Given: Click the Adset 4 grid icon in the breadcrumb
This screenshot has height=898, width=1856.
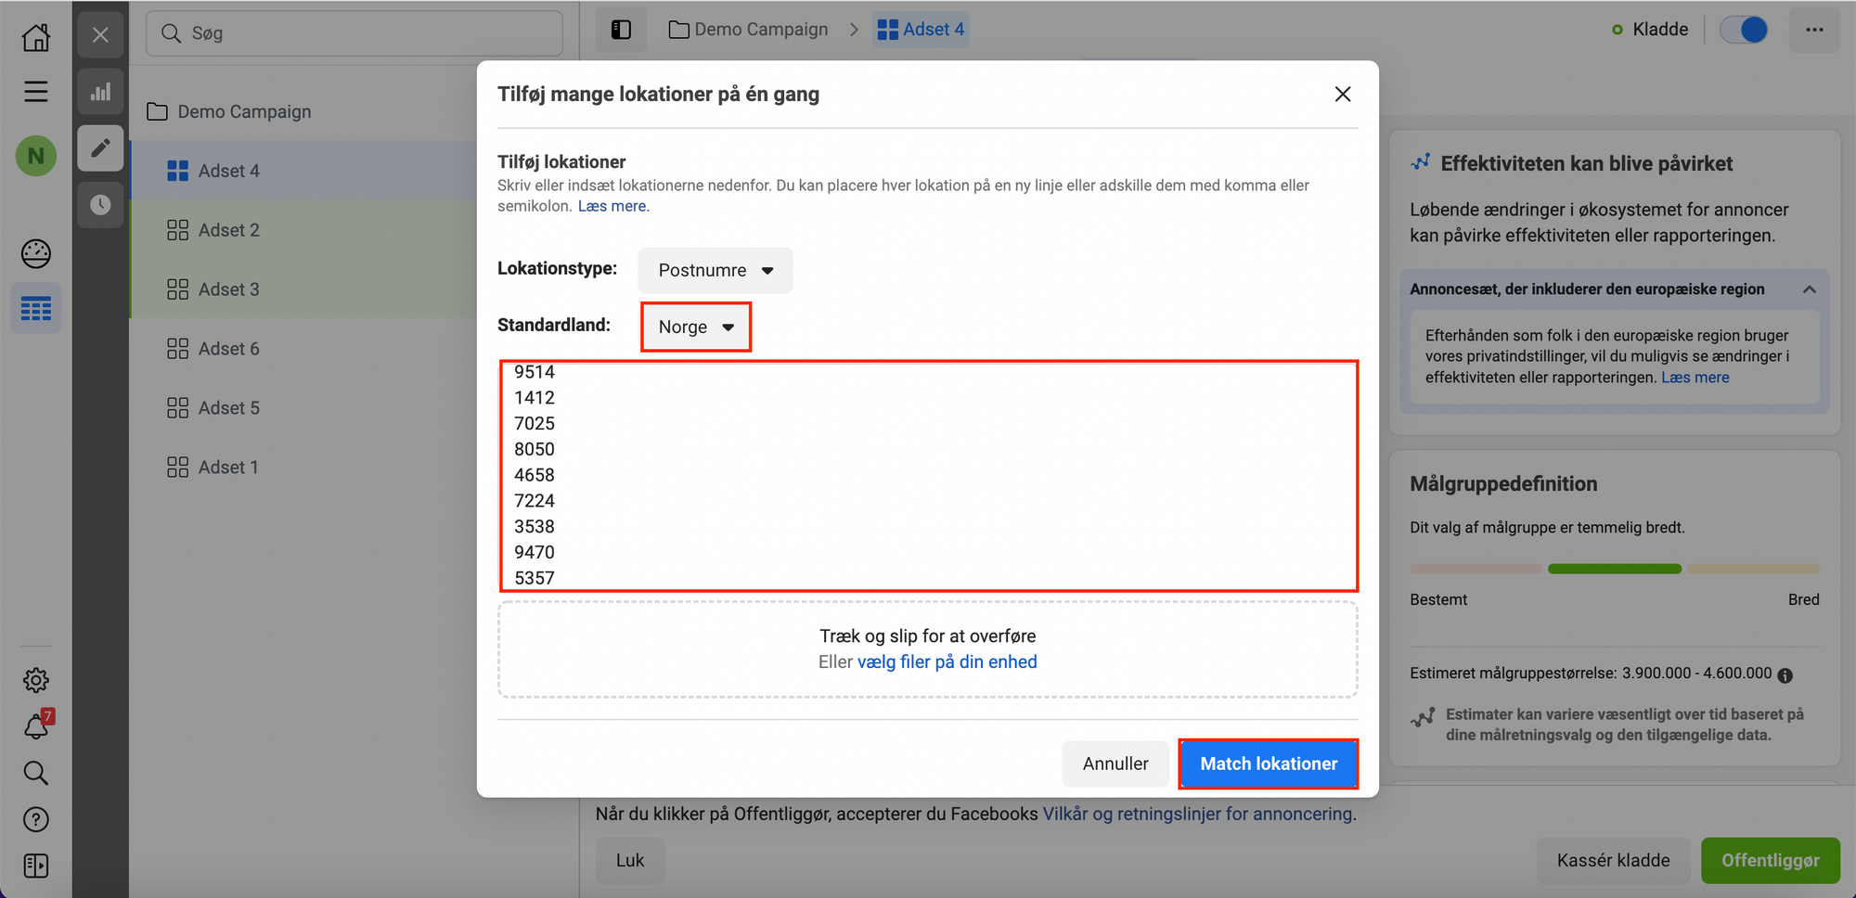Looking at the screenshot, I should click(x=887, y=30).
